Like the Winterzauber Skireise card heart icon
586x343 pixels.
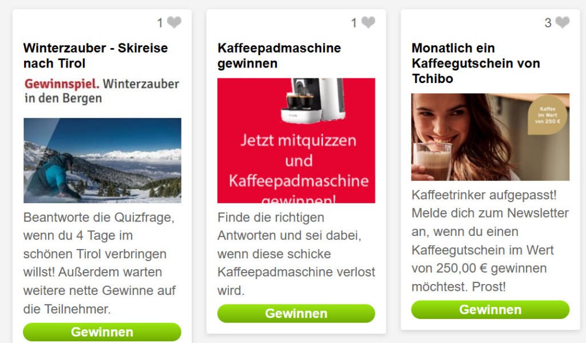[x=174, y=22]
